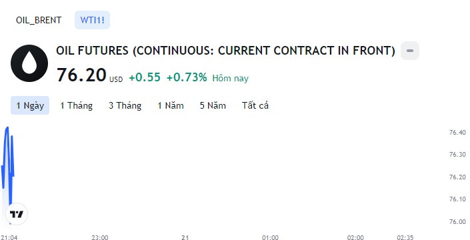Click the oil drop symbol logo
The width and height of the screenshot is (470, 240).
[x=29, y=63]
